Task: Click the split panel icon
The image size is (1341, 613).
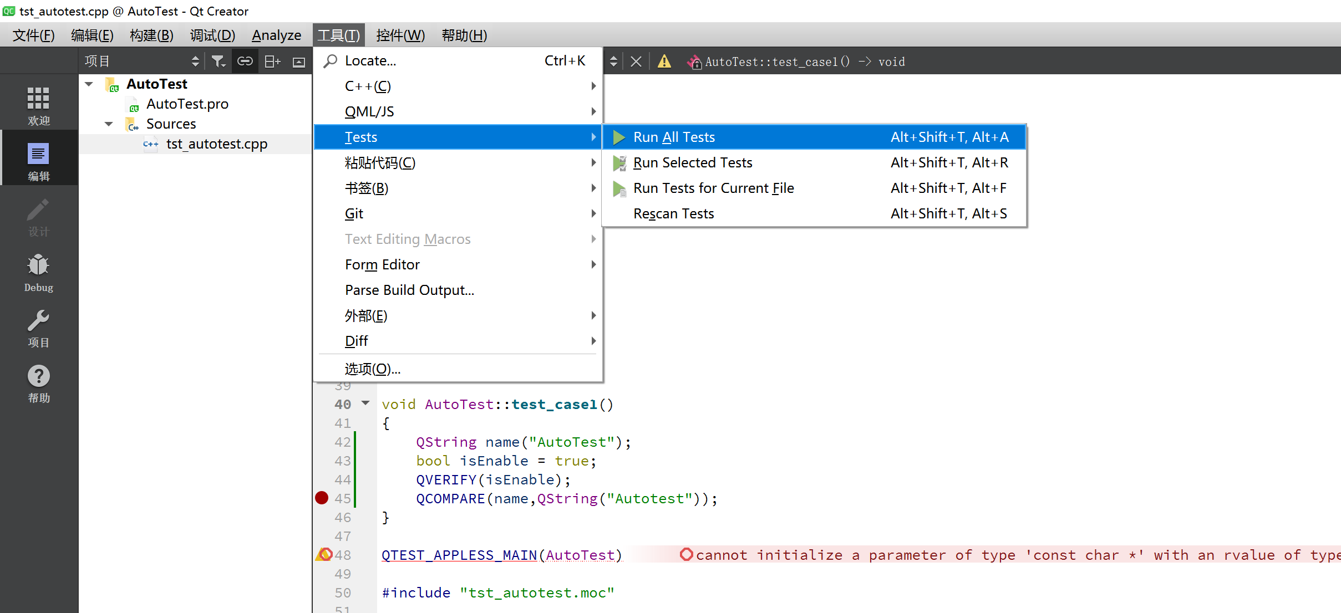Action: pyautogui.click(x=272, y=62)
